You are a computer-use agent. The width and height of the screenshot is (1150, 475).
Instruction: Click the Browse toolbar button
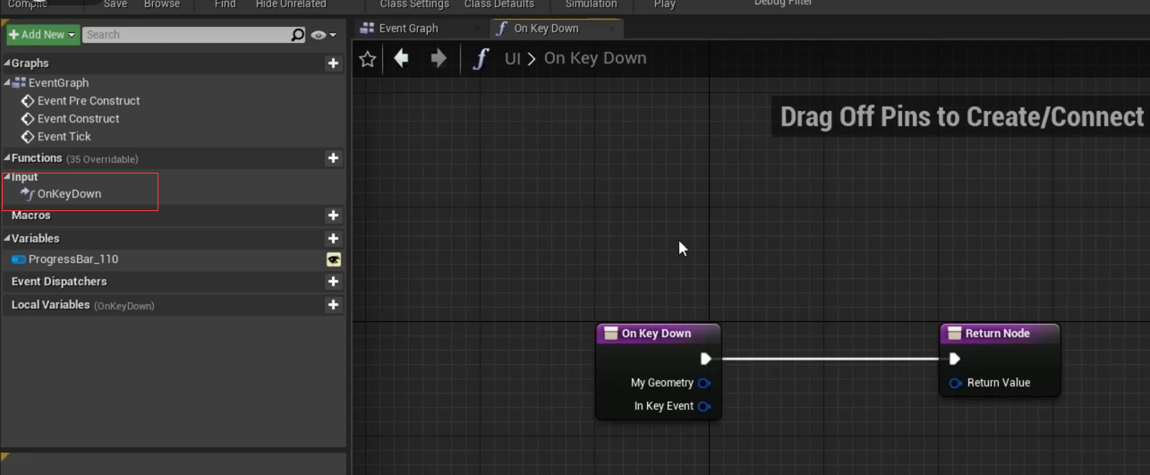click(x=162, y=4)
